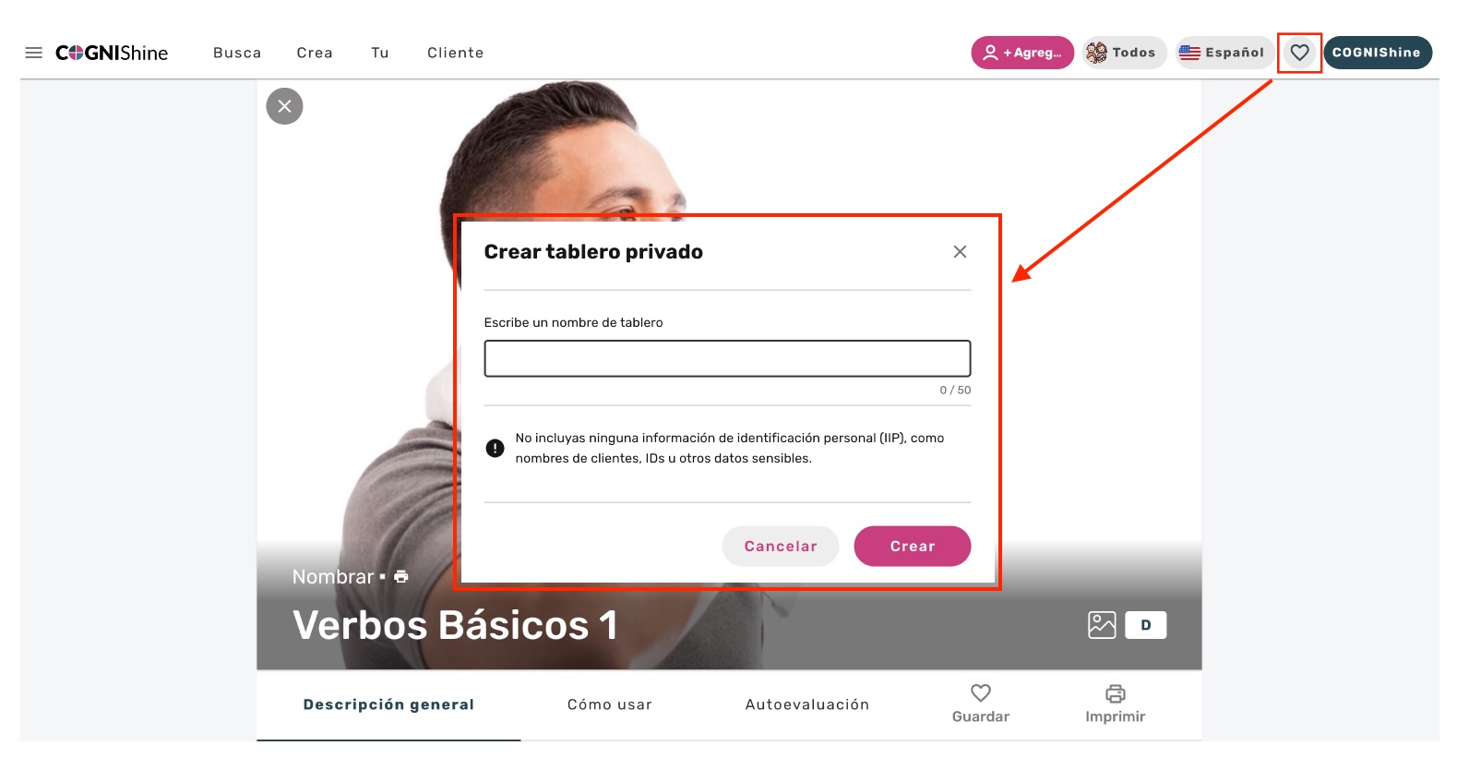This screenshot has width=1457, height=758.
Task: Switch to the Cómo usar tab
Action: 609,704
